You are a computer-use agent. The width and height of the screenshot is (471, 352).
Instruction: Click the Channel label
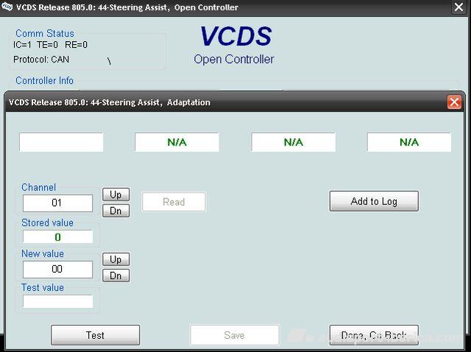(39, 187)
